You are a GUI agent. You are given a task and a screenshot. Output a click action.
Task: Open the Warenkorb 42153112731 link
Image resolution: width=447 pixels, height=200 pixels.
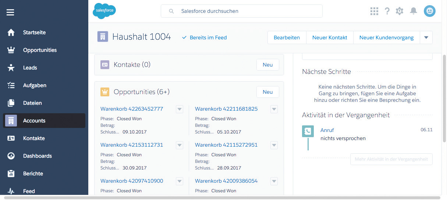[x=131, y=145]
